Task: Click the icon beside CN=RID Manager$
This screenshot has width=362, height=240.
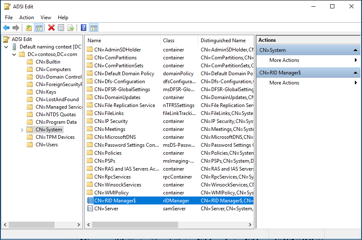Action: point(90,200)
